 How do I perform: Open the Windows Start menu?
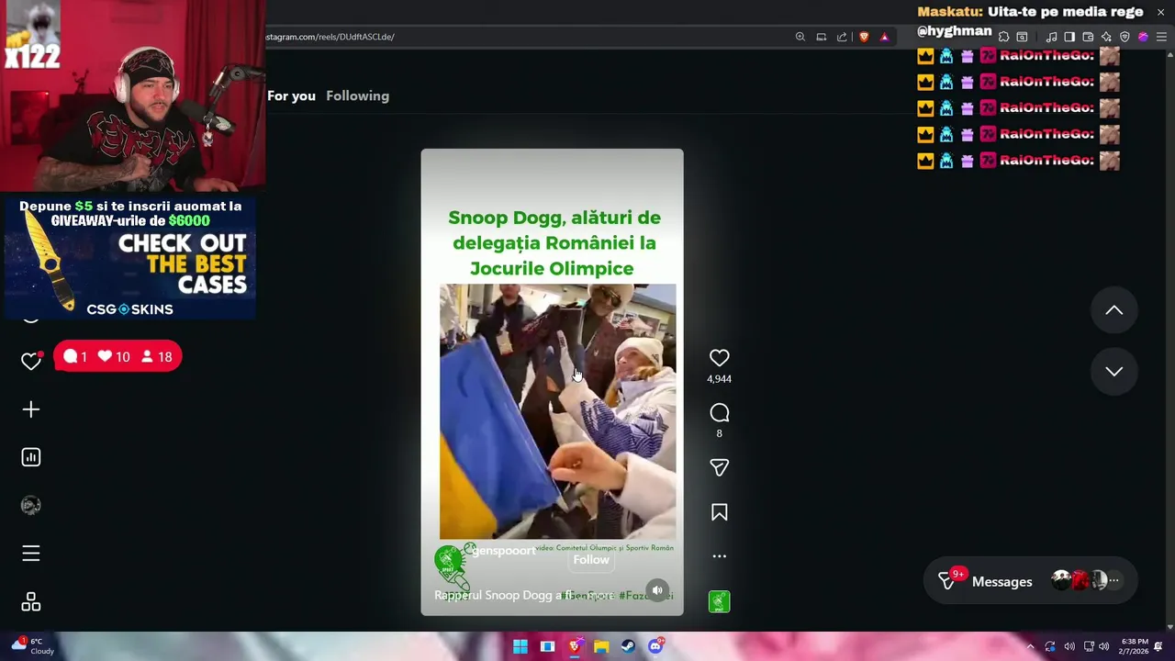click(x=520, y=646)
